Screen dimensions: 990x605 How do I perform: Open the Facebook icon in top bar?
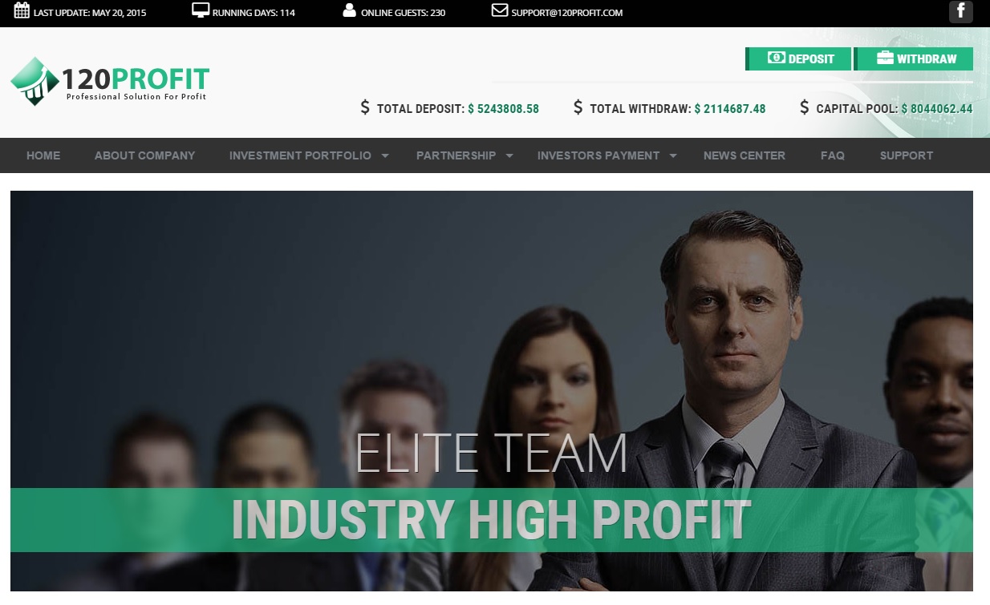(960, 12)
